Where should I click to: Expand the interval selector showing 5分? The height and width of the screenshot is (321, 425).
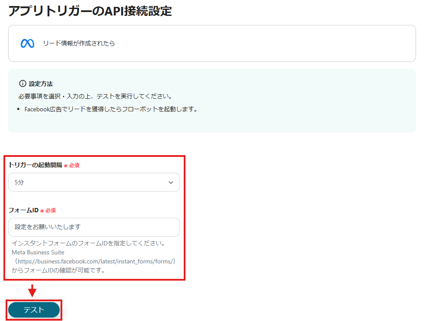tap(94, 182)
